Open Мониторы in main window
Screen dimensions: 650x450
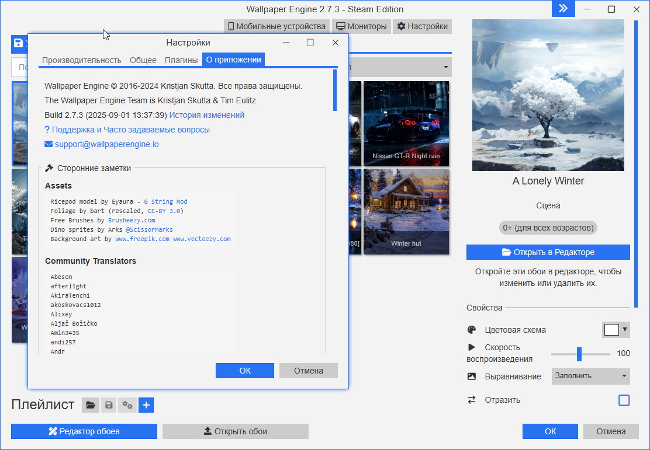361,26
